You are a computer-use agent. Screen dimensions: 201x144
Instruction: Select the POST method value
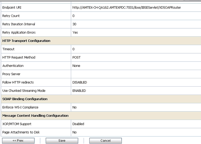[x=76, y=57]
